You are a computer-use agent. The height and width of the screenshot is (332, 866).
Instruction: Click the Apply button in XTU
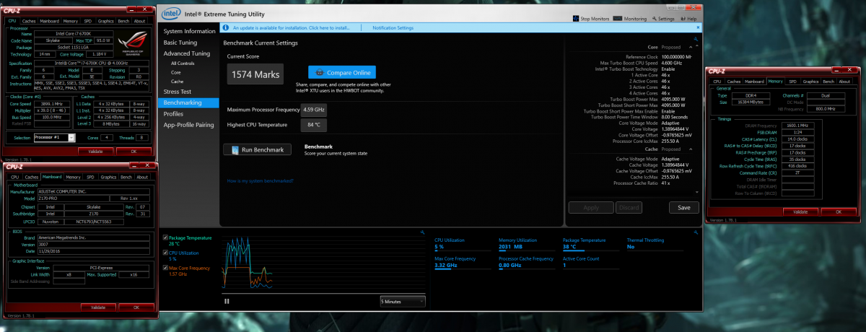(x=590, y=207)
